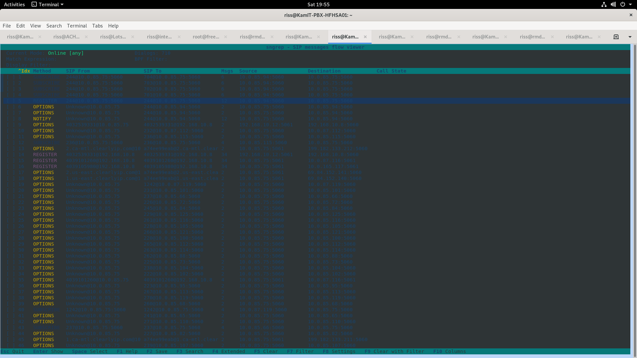Image resolution: width=637 pixels, height=358 pixels.
Task: Click the clock showing Sat 19:55
Action: point(318,4)
